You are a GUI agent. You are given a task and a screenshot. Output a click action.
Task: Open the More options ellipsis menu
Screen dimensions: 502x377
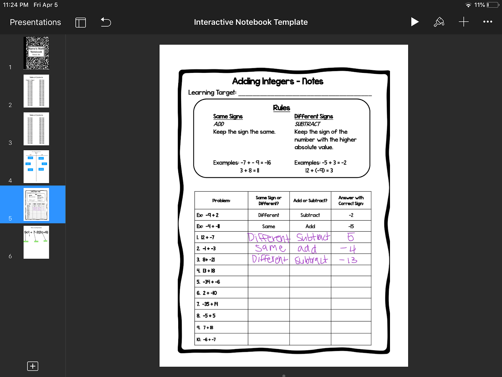point(488,22)
